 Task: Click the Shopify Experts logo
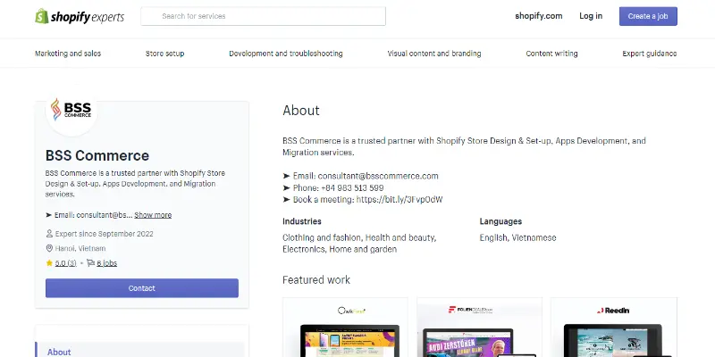click(x=80, y=16)
